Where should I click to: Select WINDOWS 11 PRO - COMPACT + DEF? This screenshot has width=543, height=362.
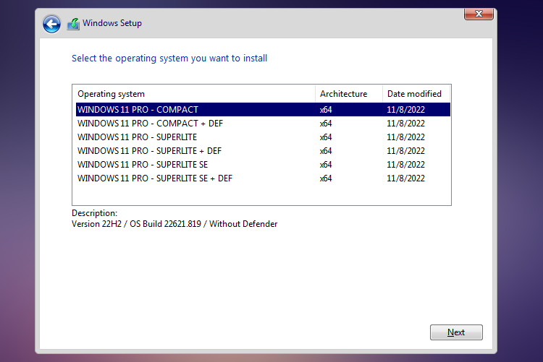tap(263, 124)
